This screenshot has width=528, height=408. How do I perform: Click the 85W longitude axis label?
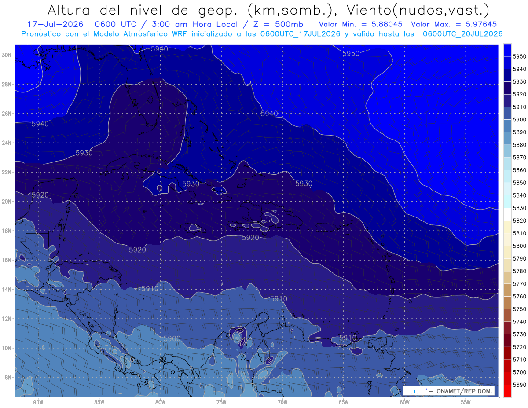[x=99, y=403]
